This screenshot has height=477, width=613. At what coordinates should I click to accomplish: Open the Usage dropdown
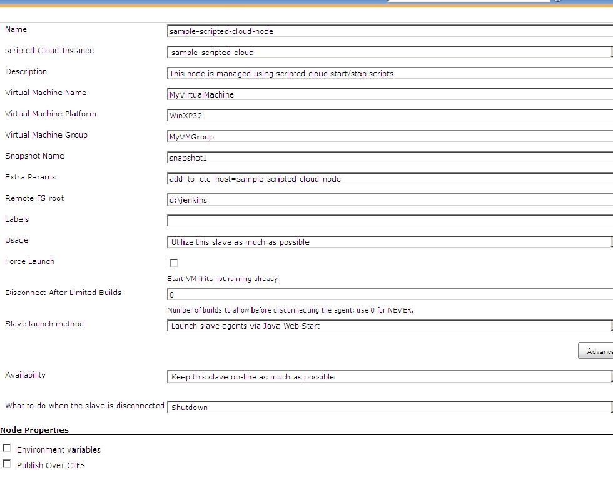390,242
